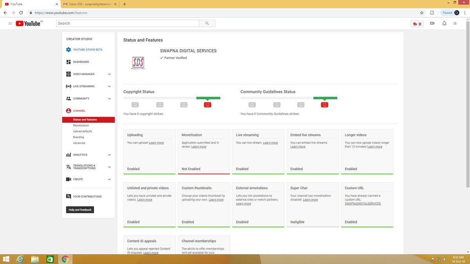The image size is (470, 264).
Task: Click the YouTube logo
Action: coord(28,23)
